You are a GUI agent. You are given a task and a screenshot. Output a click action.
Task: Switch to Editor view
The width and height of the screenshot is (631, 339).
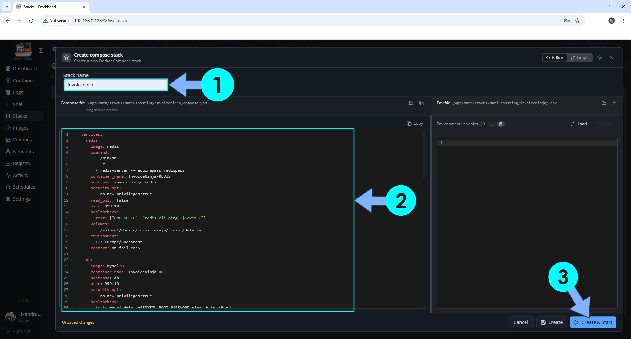click(554, 58)
